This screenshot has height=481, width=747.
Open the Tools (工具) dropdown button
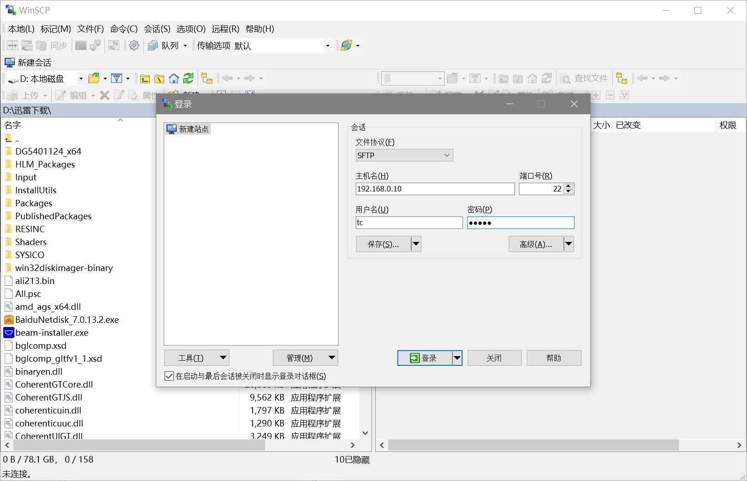197,358
